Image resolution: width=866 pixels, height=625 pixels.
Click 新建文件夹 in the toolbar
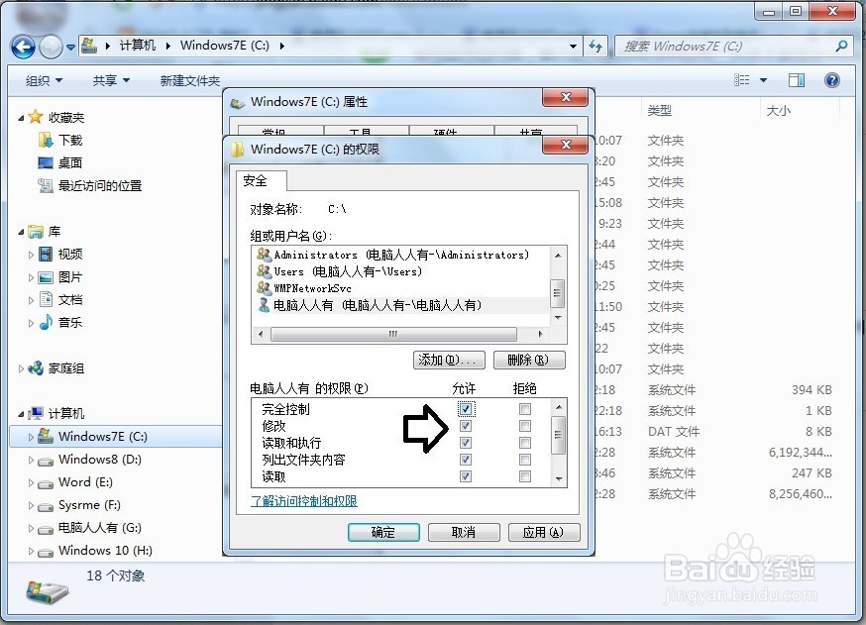tap(190, 80)
